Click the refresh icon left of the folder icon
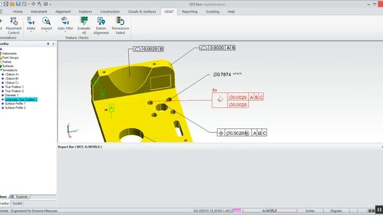Screen dimensions: 383x215 pos(6,4)
